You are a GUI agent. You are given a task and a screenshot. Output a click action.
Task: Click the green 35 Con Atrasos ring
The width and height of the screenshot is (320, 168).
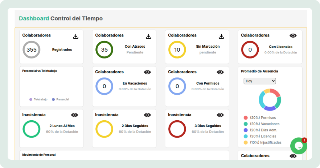pos(104,50)
